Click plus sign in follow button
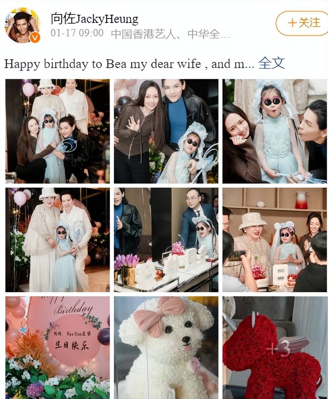This screenshot has height=399, width=328. [292, 23]
